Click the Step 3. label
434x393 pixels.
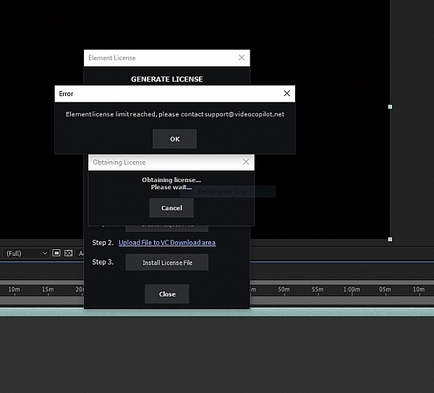(x=103, y=262)
